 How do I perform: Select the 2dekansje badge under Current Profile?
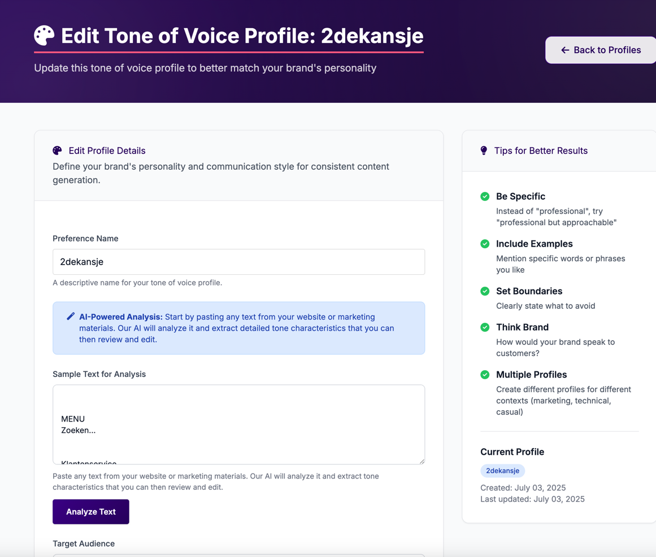pos(502,471)
